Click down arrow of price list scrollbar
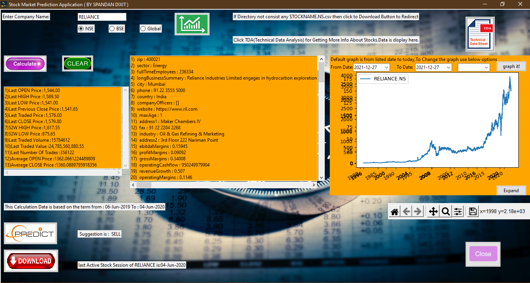Image resolution: width=530 pixels, height=283 pixels. pos(125,166)
